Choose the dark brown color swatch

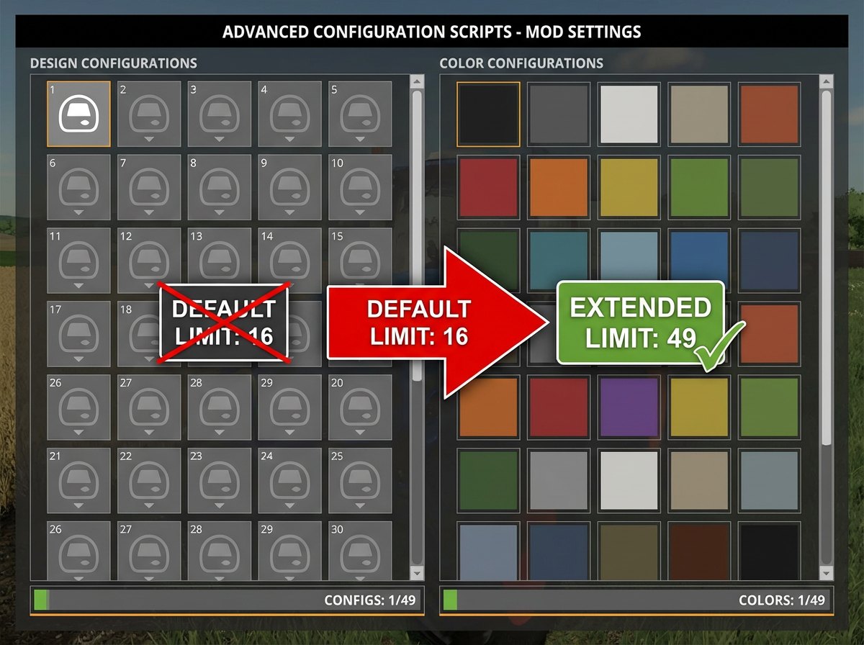[x=699, y=551]
